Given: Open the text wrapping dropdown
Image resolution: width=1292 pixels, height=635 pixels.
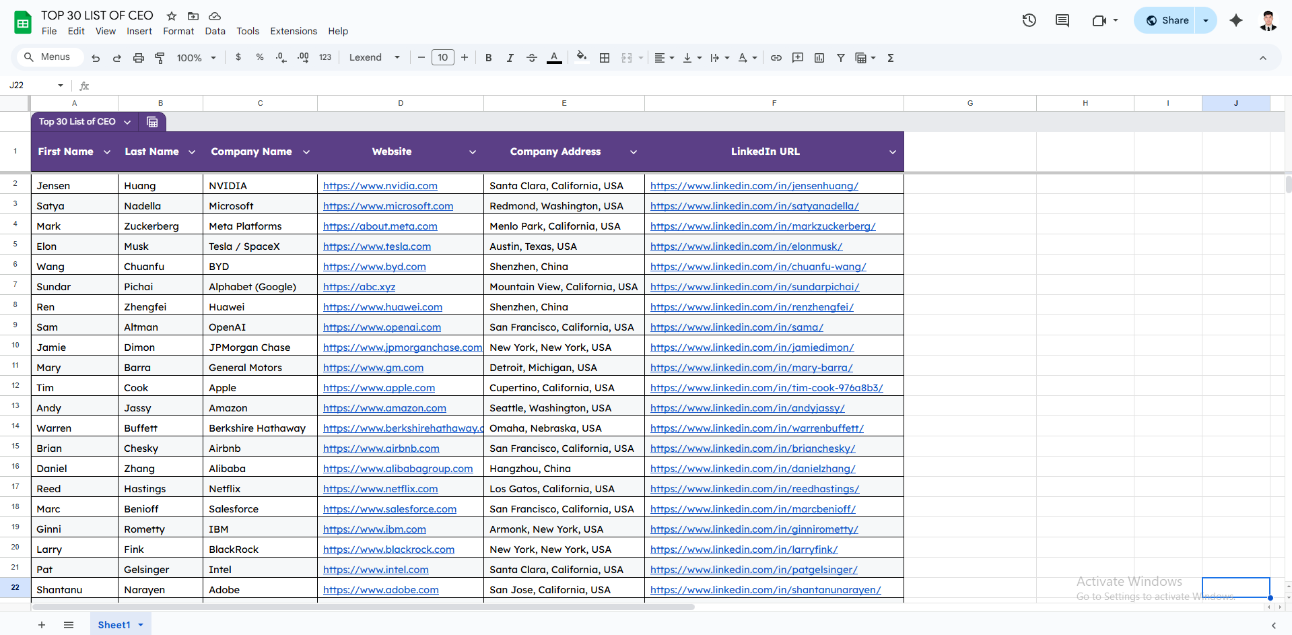Looking at the screenshot, I should [720, 58].
